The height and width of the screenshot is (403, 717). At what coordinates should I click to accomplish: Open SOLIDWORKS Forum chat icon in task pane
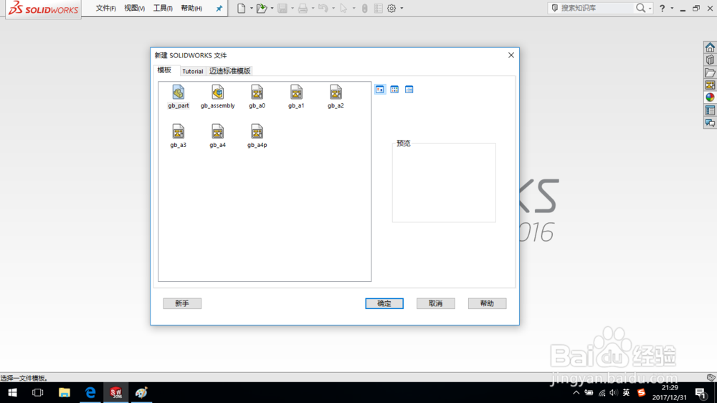710,123
